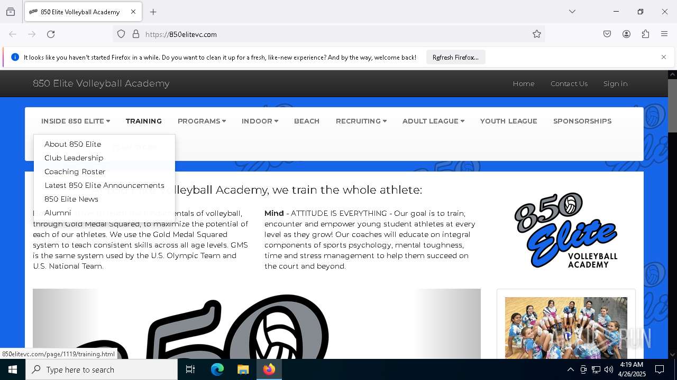Select Club Leadership from dropdown

[x=74, y=158]
